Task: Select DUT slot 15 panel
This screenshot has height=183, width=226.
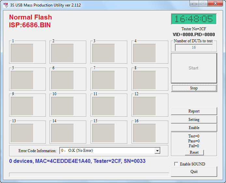Action: [109, 132]
